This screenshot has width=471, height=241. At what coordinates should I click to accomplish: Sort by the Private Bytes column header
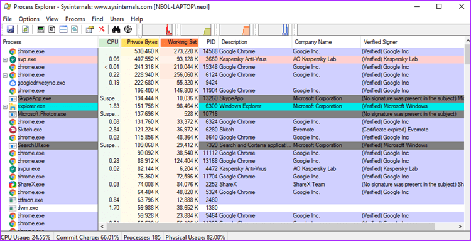click(140, 42)
